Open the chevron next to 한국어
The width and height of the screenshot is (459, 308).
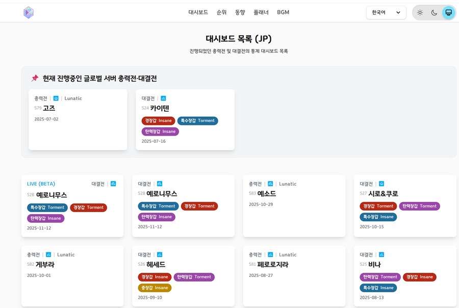398,12
